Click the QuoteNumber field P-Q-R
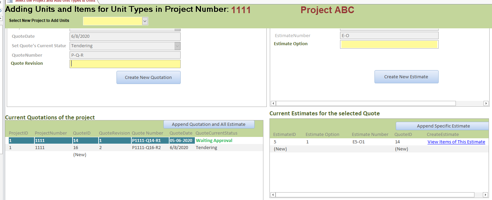Screen dimensions: 492x200 (x=125, y=55)
